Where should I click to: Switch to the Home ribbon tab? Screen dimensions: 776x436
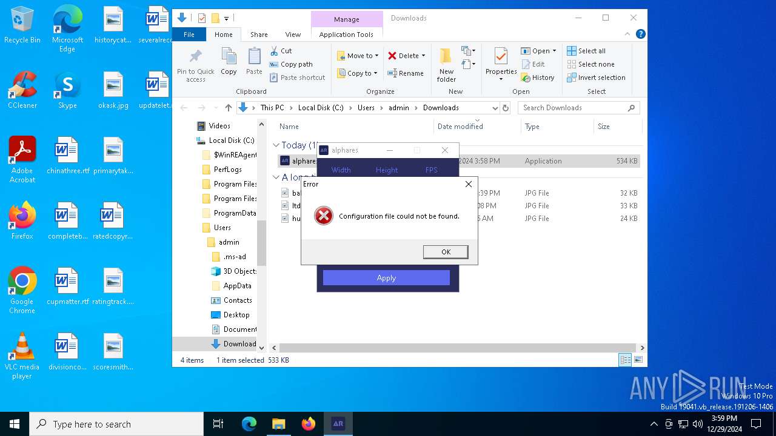coord(223,35)
